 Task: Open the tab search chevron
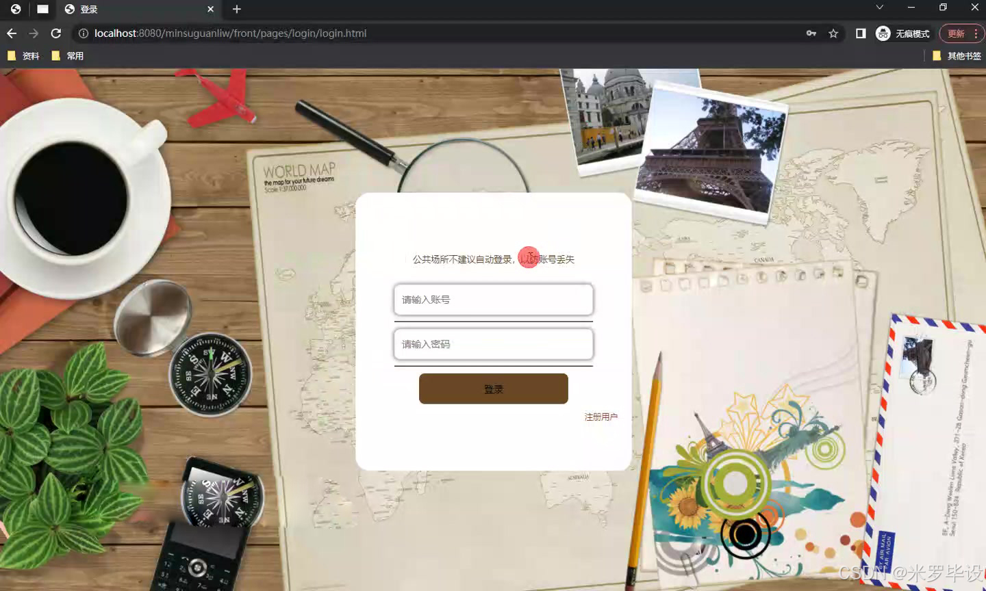880,8
